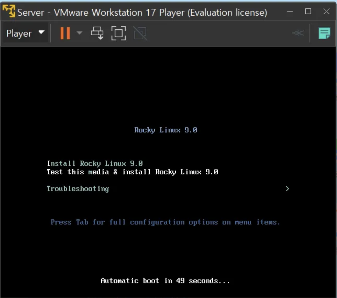The height and width of the screenshot is (298, 337).
Task: Click the Rocky Linux 9.0 heading text
Action: coord(166,130)
